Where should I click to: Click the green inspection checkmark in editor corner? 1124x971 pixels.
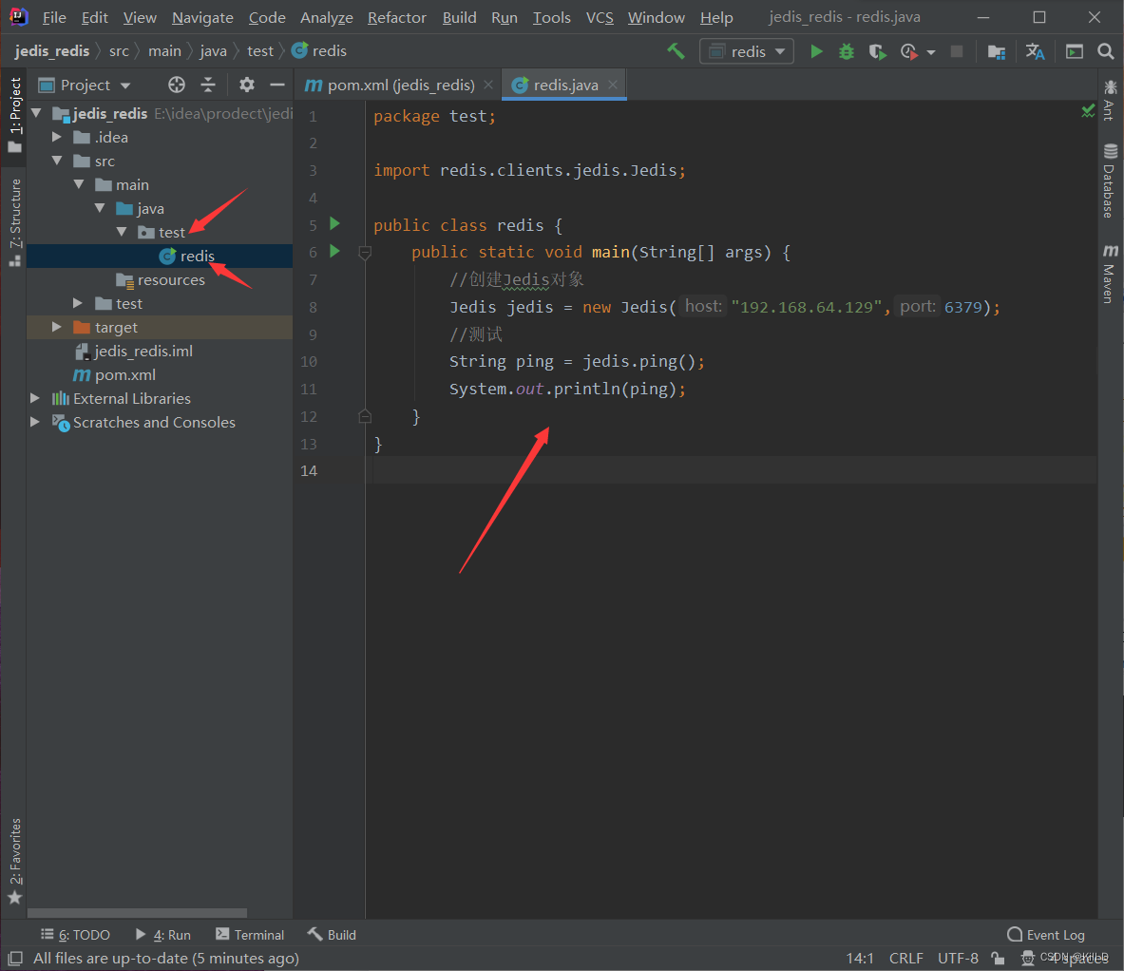[1088, 110]
